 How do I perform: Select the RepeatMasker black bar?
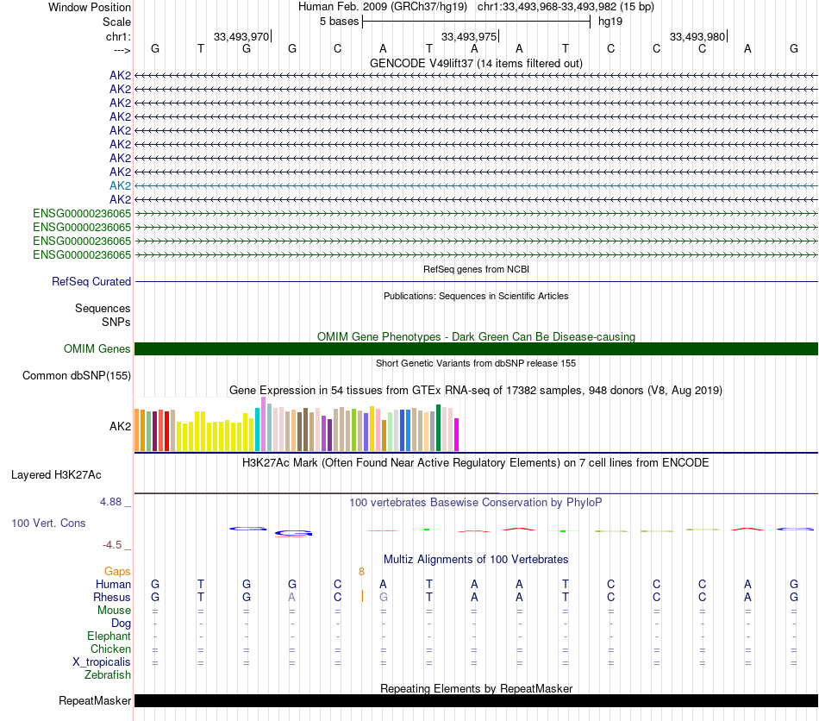click(x=476, y=700)
